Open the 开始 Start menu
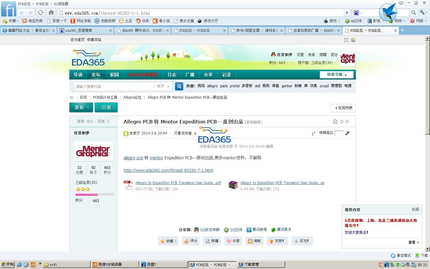Viewport: 430px width, 269px height. pyautogui.click(x=7, y=265)
